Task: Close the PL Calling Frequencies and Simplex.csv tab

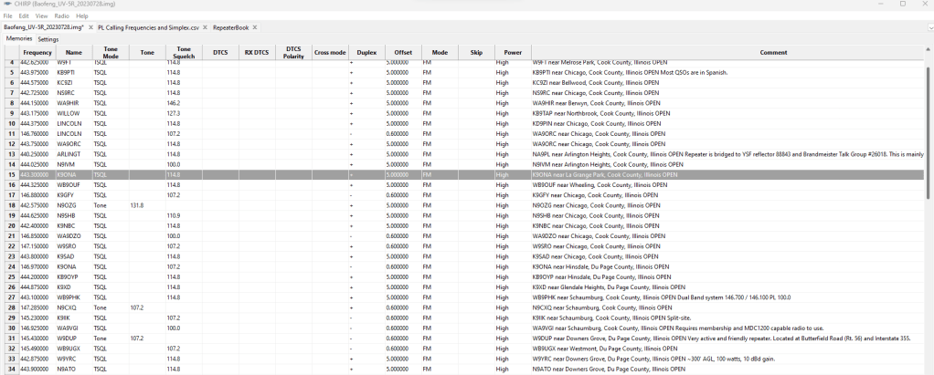Action: tap(205, 28)
